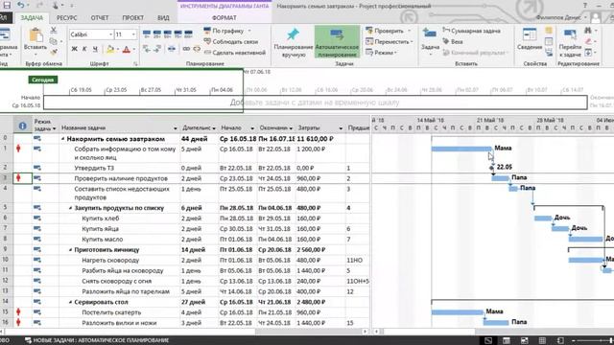Set task to 100% complete icon

(x=188, y=34)
